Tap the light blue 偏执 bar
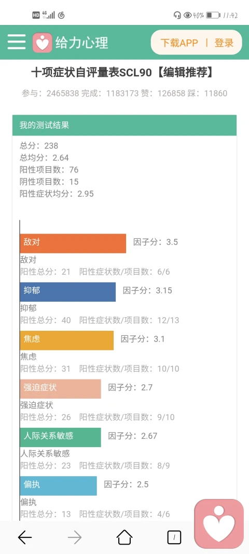This screenshot has width=249, height=554. [58, 485]
